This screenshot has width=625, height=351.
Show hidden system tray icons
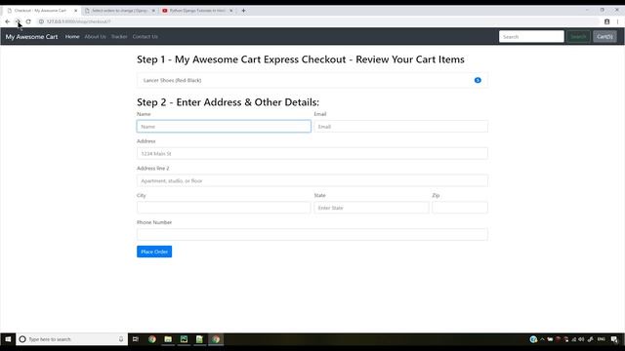coord(542,339)
